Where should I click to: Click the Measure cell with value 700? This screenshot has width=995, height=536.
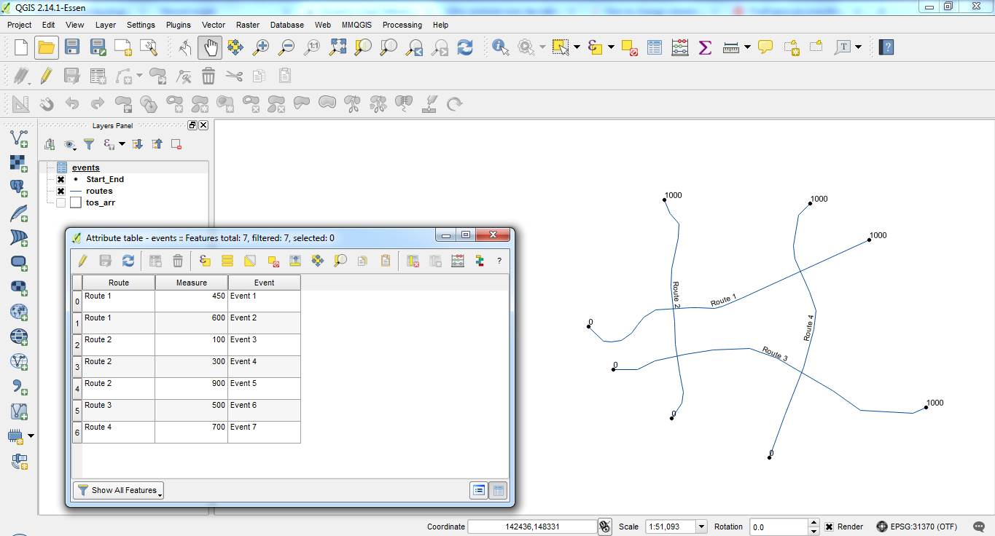(x=192, y=432)
